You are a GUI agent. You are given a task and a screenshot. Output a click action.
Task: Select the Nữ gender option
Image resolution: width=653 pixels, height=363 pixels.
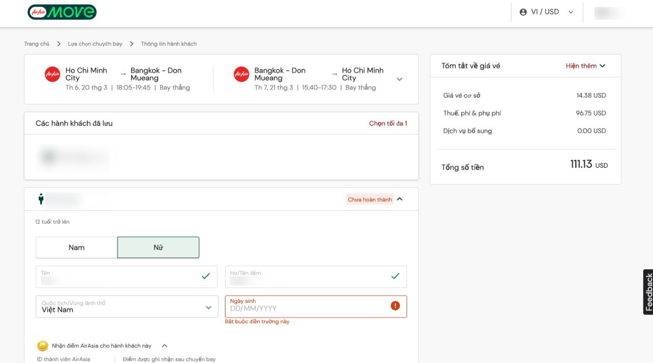tap(158, 247)
